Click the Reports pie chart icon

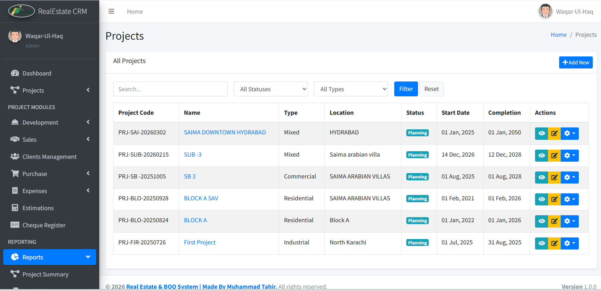(15, 257)
